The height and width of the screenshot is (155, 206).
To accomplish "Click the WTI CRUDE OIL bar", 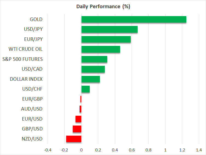I will [101, 49].
